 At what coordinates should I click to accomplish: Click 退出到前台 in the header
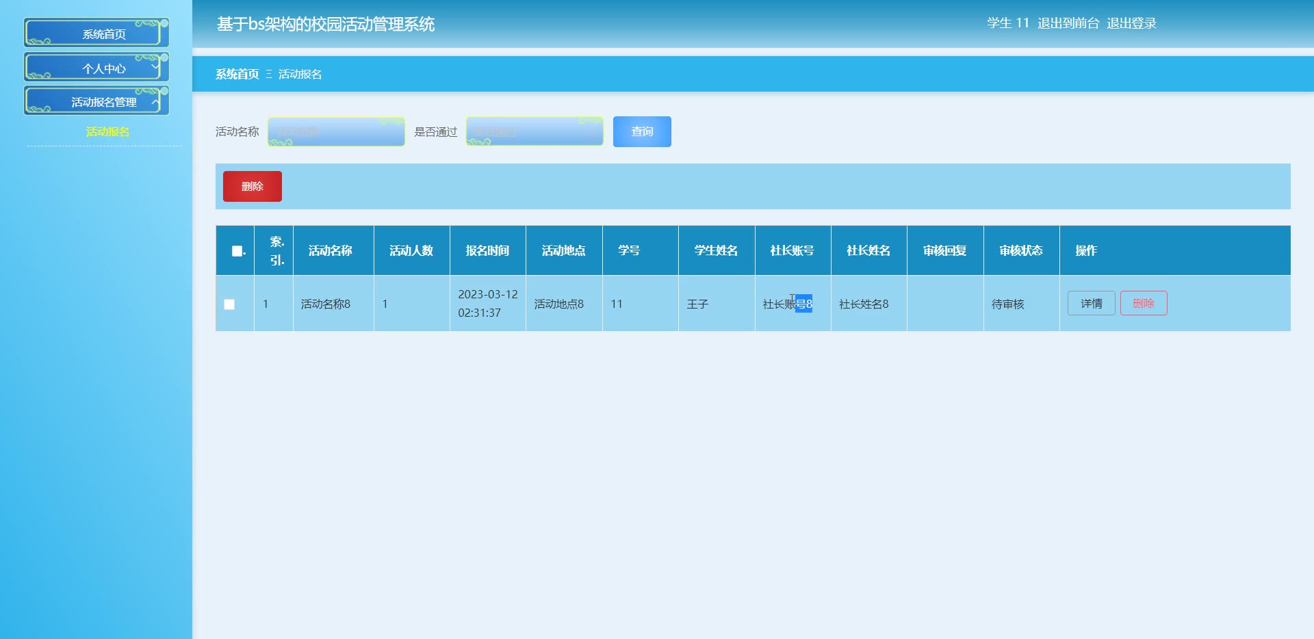click(1068, 23)
